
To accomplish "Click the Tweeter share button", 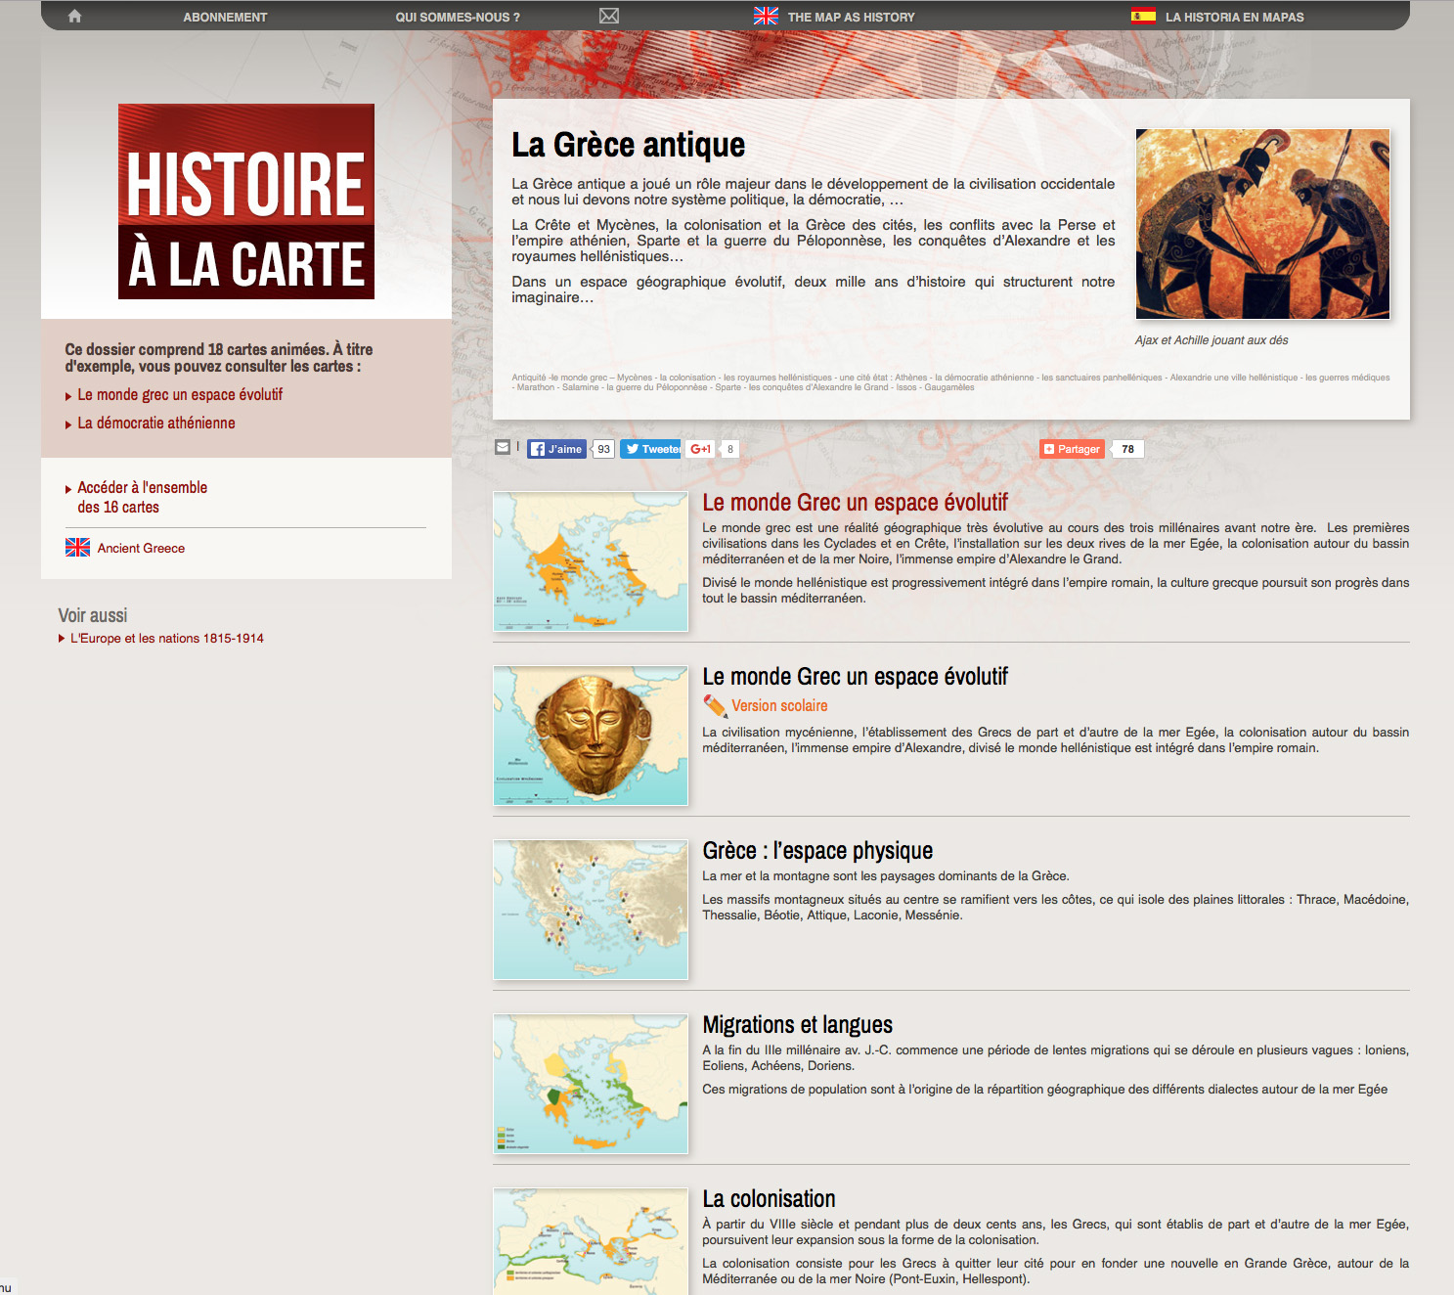I will click(x=651, y=449).
